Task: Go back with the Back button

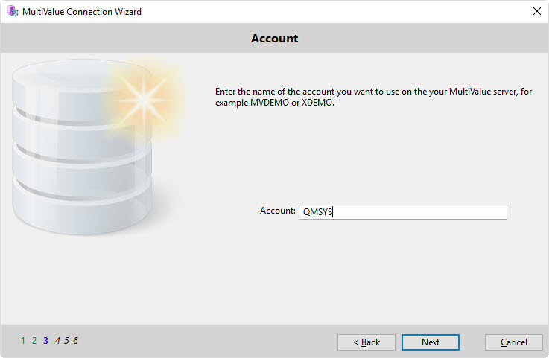Action: tap(366, 342)
